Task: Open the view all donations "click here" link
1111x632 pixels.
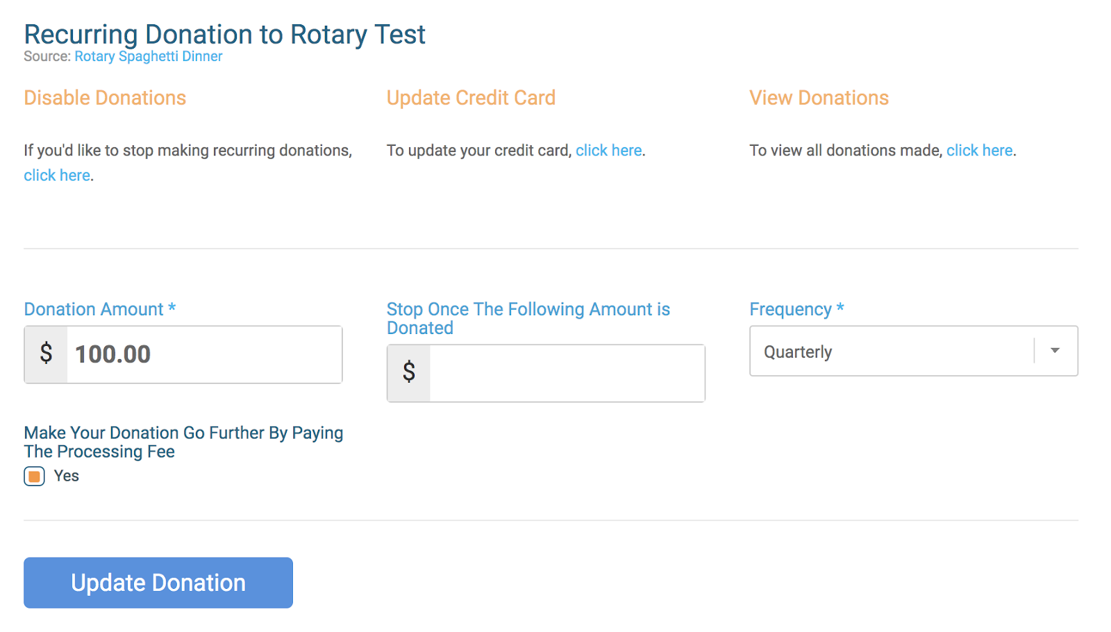Action: tap(979, 150)
